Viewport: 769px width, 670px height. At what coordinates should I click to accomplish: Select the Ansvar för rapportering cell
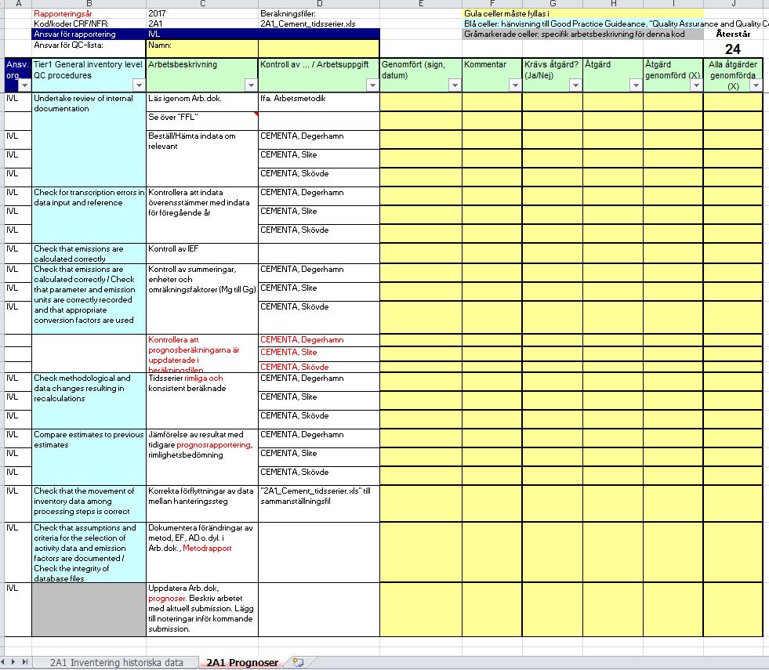pyautogui.click(x=89, y=34)
